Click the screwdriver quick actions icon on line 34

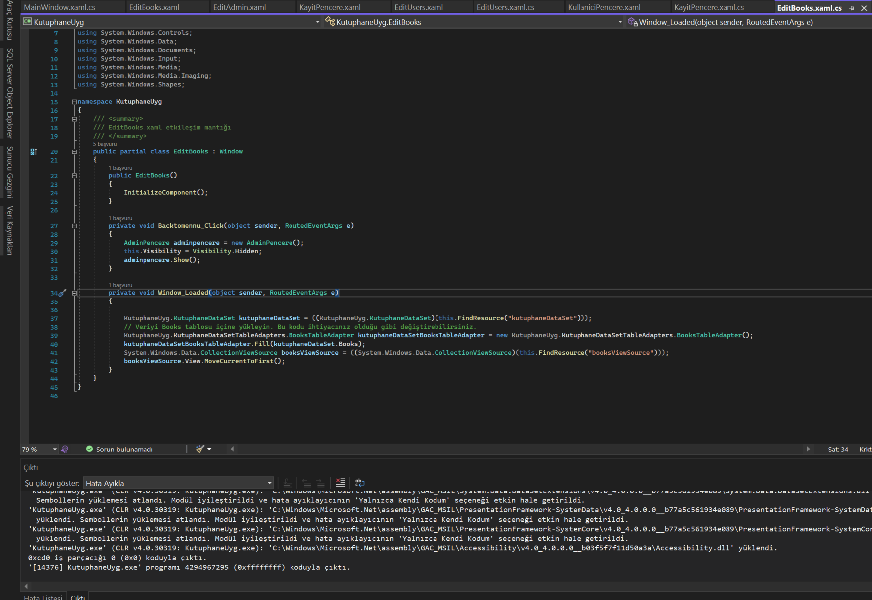pos(62,293)
